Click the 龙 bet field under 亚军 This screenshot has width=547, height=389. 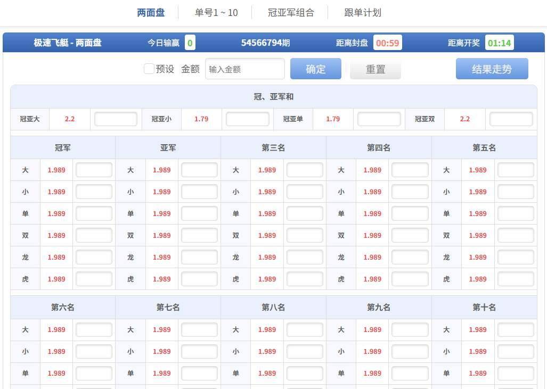(x=199, y=257)
